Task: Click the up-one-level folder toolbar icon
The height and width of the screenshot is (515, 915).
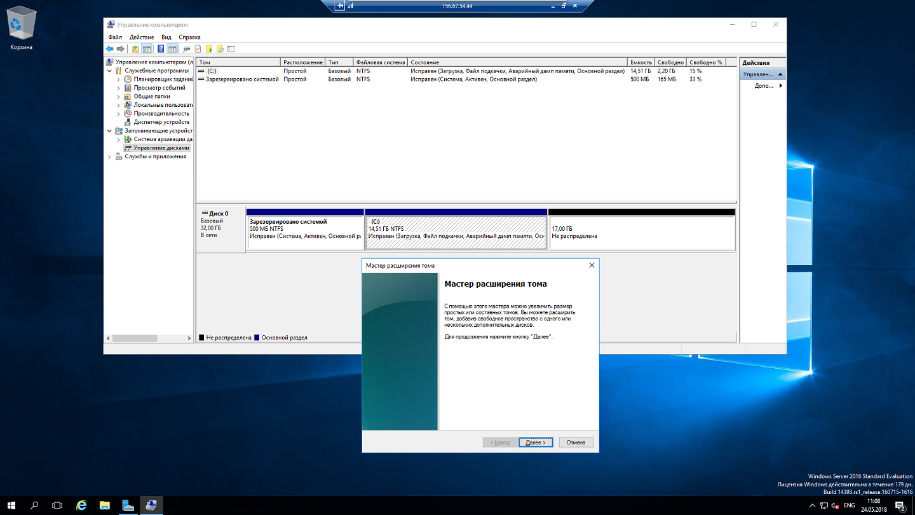Action: [135, 49]
